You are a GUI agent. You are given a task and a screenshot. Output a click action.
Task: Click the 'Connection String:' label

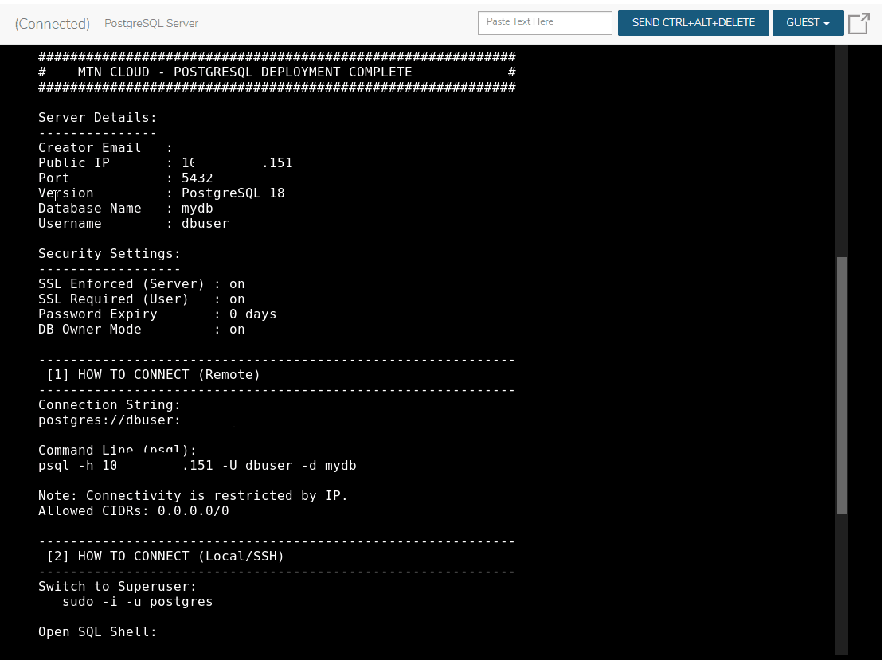click(109, 405)
